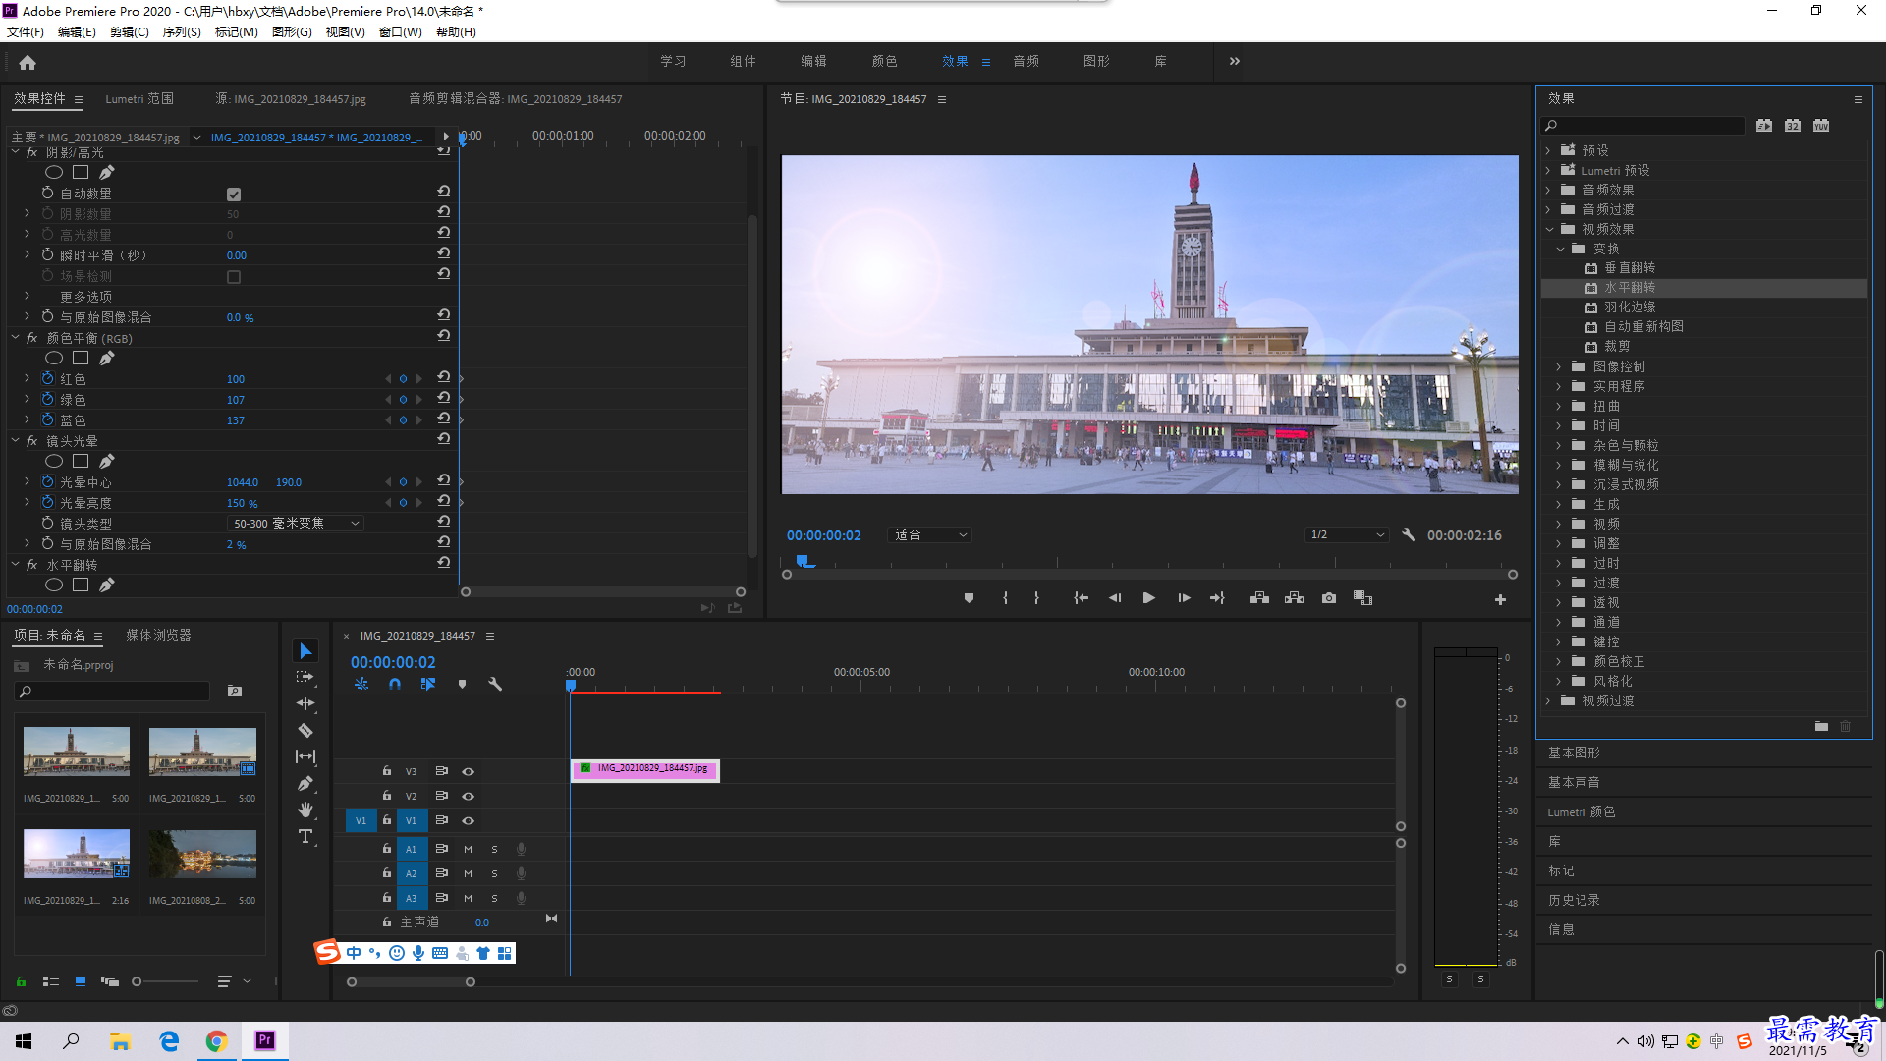Open the 基本图形 panel
The image size is (1886, 1061).
click(x=1574, y=754)
